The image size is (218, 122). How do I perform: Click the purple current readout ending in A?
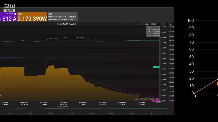[x=8, y=17]
